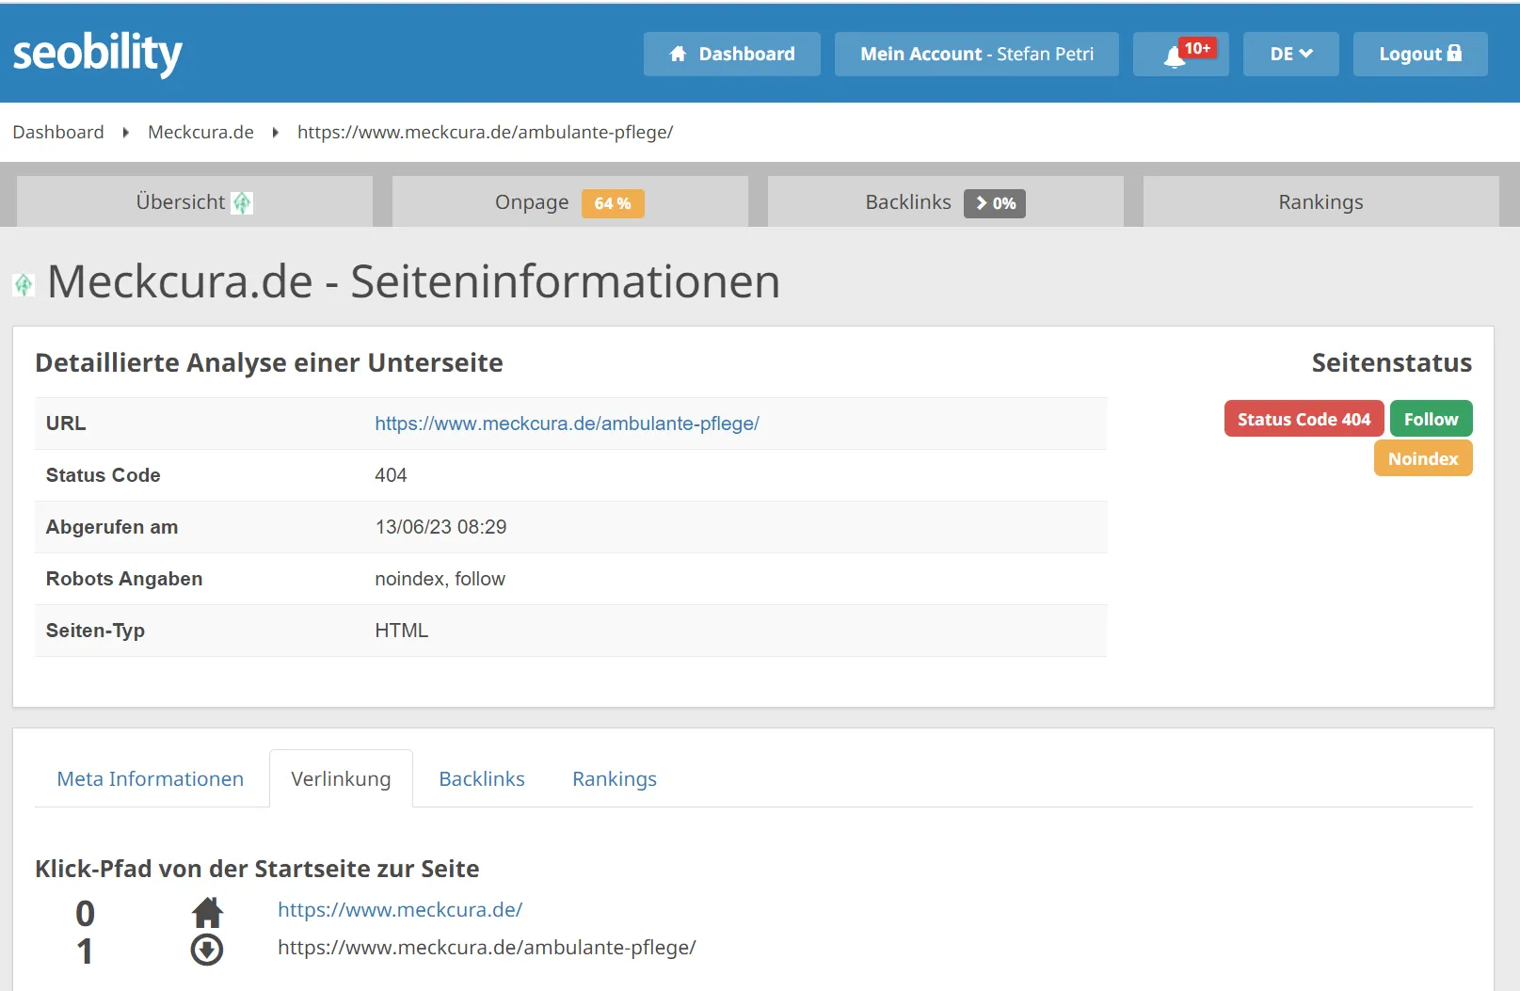Log out with the Logout button

1420,54
